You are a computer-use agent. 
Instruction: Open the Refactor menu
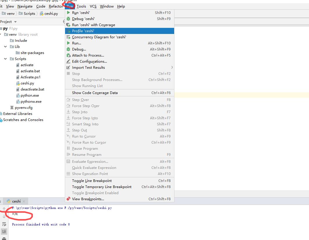(56, 6)
